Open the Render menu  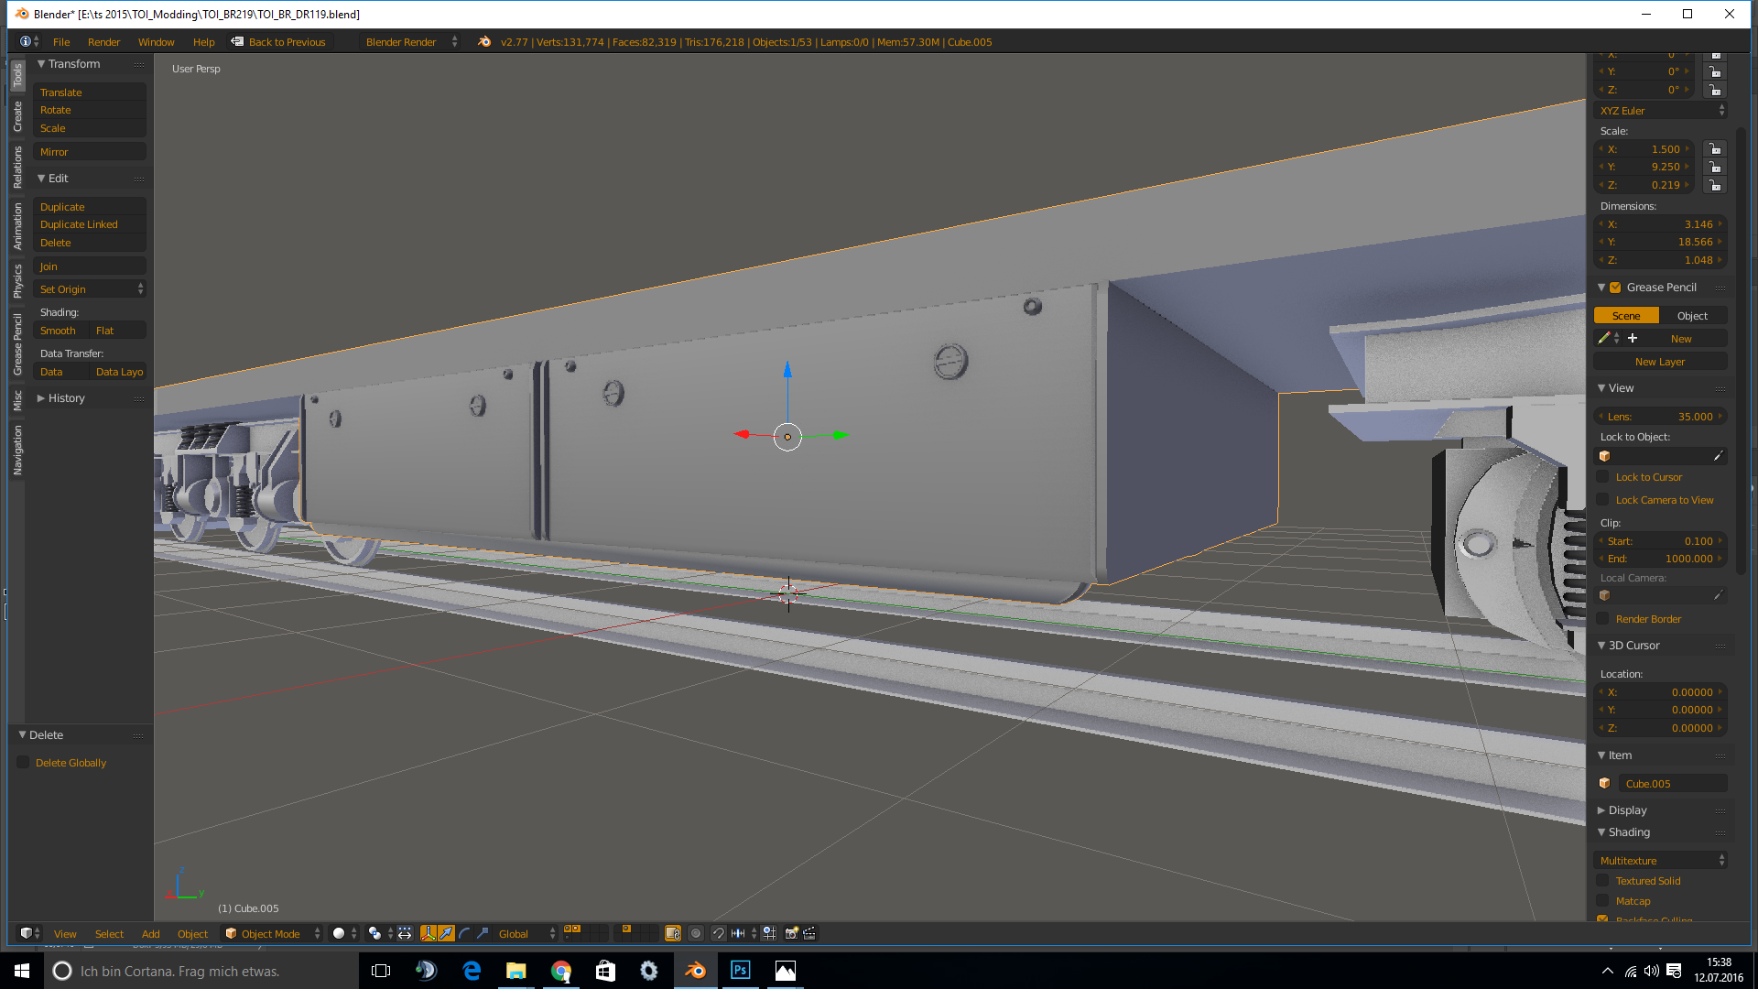point(103,42)
